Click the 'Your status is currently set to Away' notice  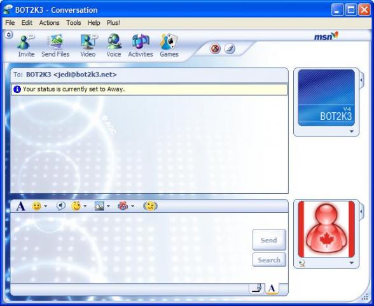(149, 89)
